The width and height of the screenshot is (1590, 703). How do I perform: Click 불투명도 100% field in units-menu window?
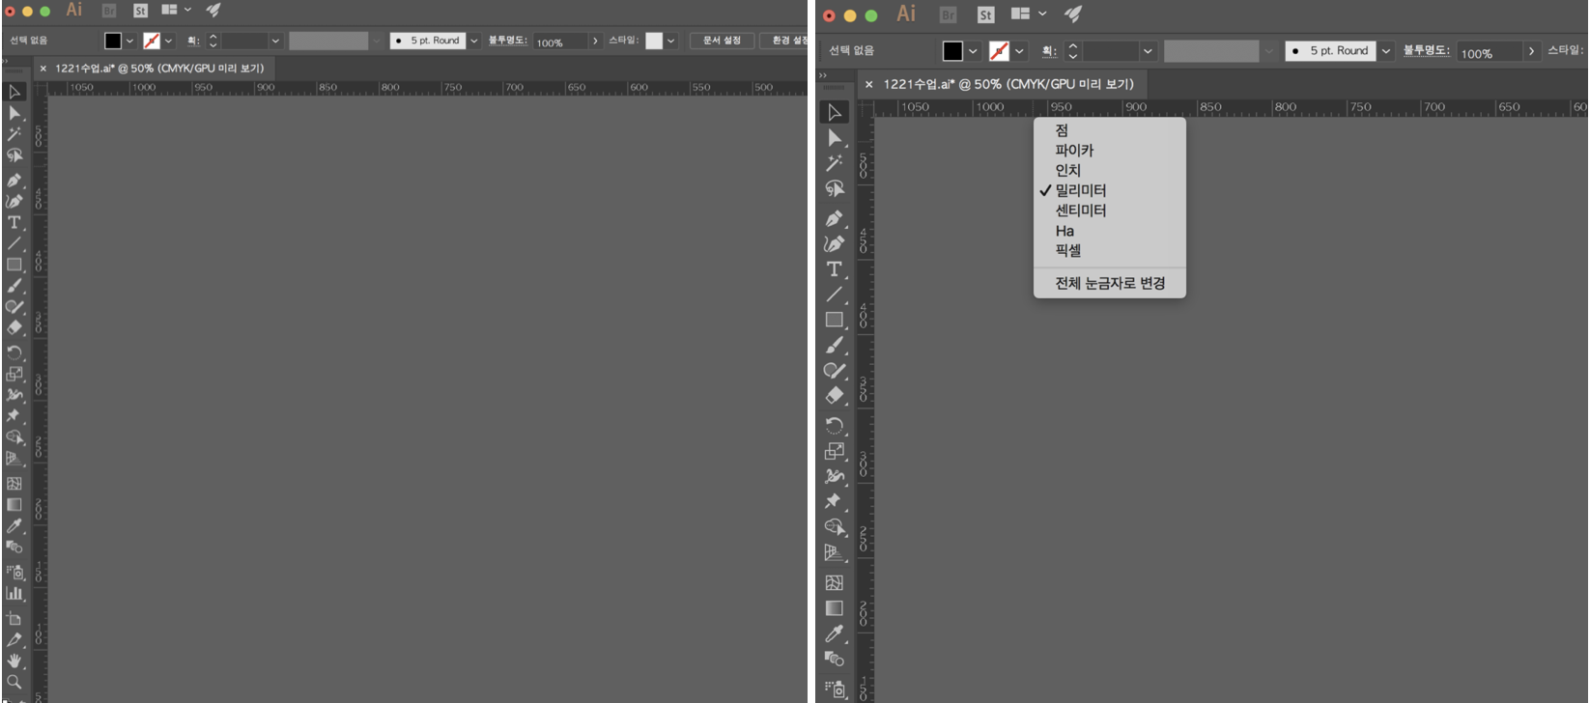coord(1489,52)
